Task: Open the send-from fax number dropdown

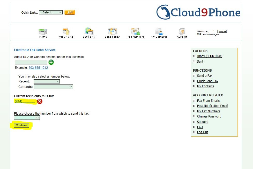Action: 27,117
